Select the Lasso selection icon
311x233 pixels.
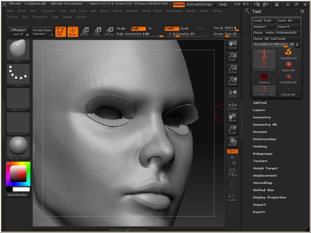click(x=233, y=198)
